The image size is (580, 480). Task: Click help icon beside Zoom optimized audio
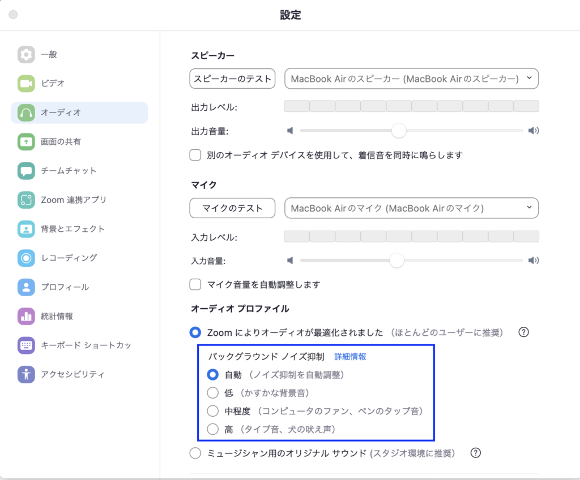point(523,332)
